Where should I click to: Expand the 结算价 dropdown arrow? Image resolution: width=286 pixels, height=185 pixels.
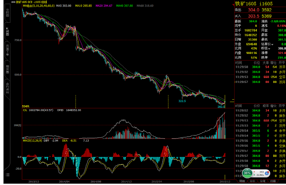(x=272, y=45)
